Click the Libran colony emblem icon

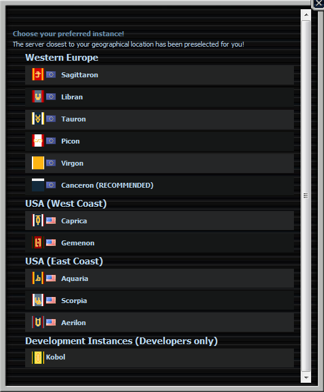38,96
